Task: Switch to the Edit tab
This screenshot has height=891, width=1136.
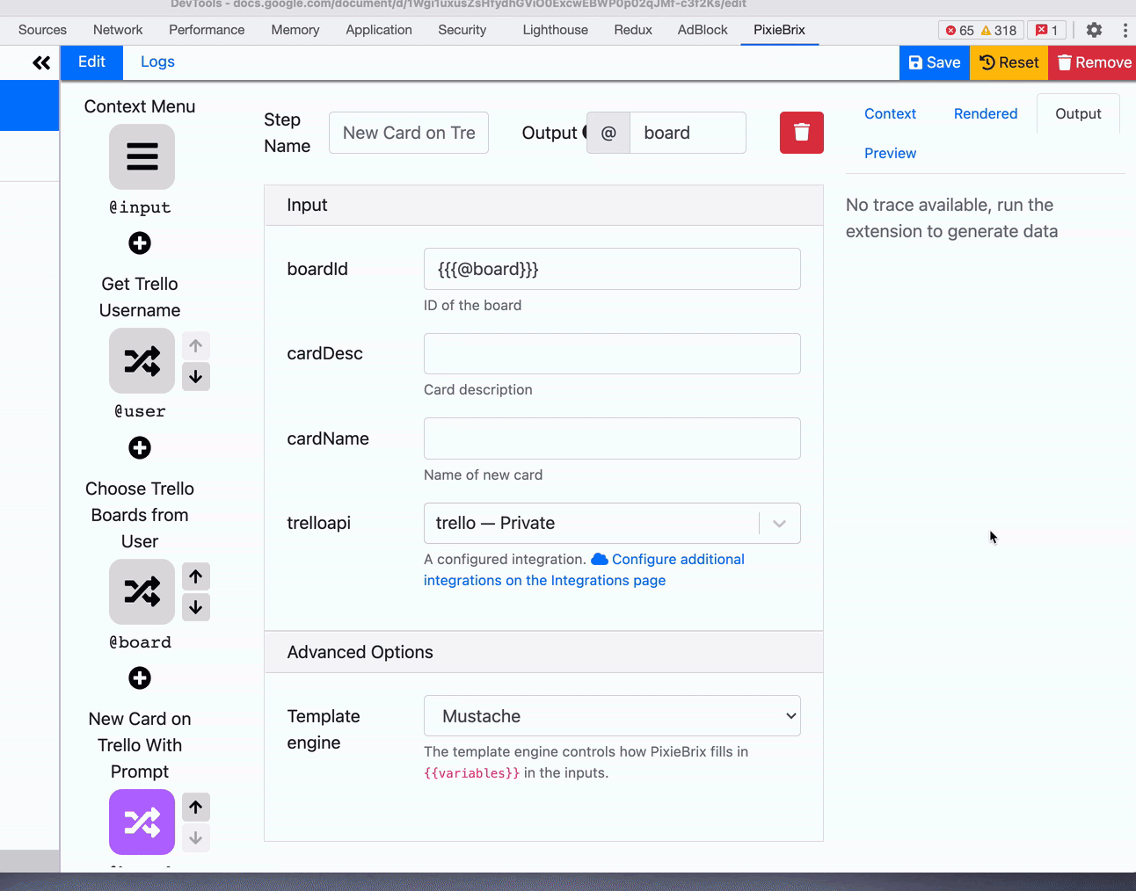Action: [91, 62]
